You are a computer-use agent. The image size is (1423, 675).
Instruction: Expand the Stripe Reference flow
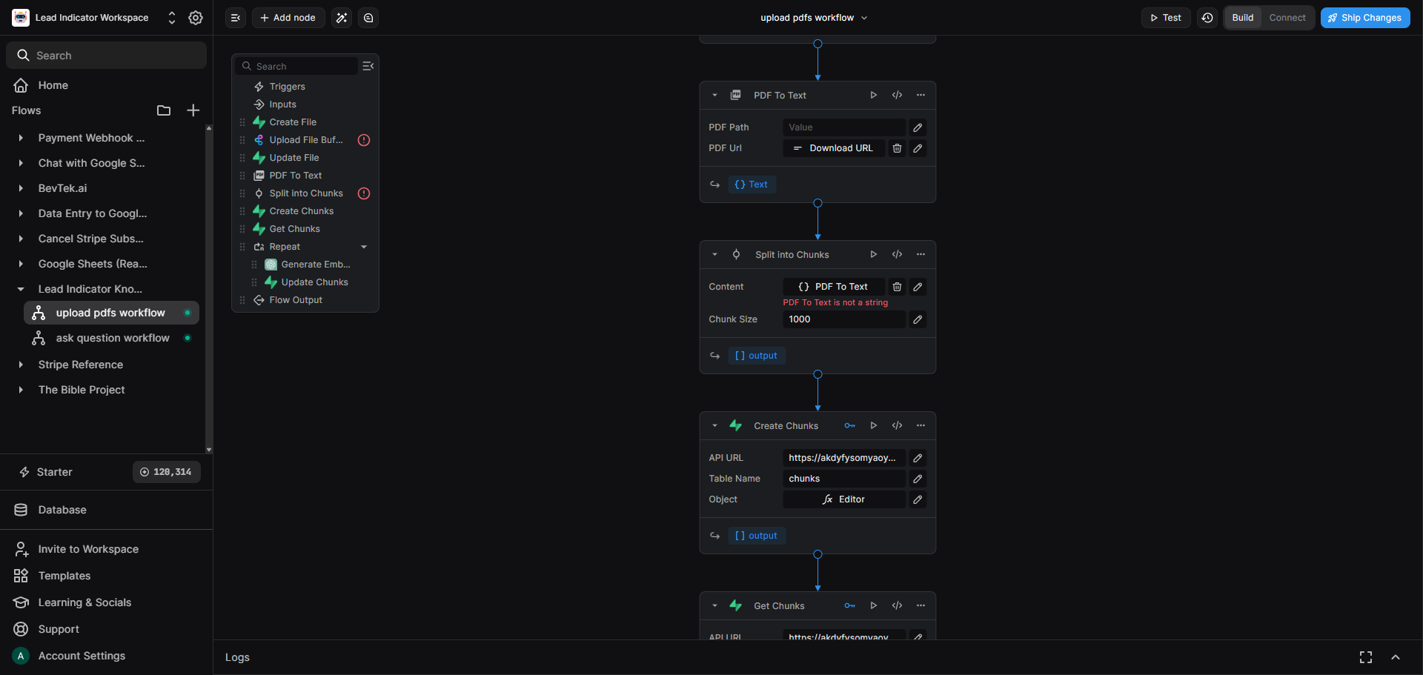click(20, 365)
